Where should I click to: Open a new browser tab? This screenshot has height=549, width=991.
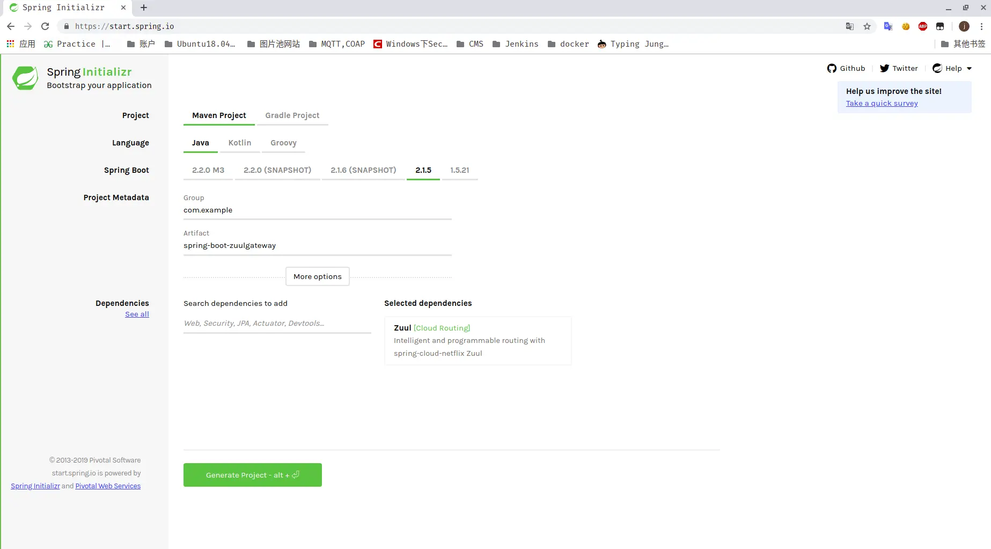144,8
